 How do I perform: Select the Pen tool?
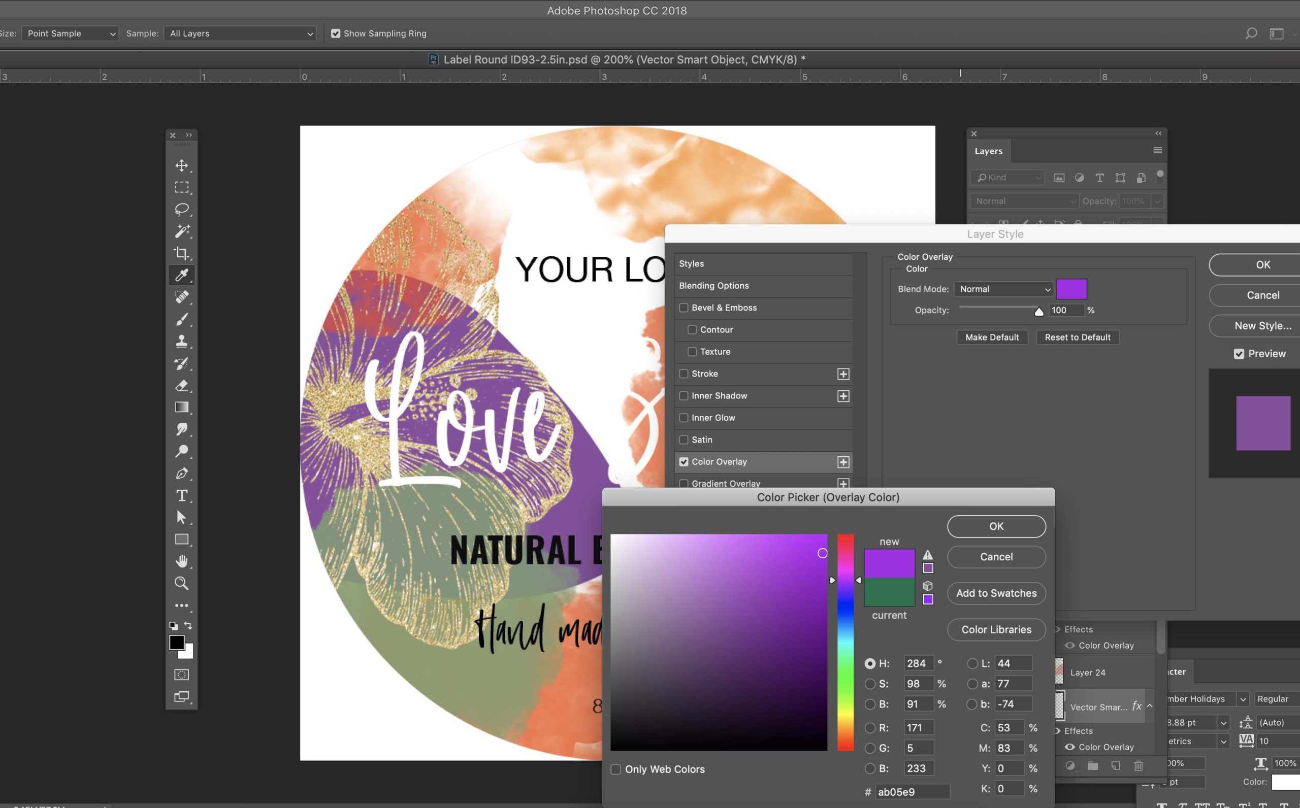tap(182, 474)
